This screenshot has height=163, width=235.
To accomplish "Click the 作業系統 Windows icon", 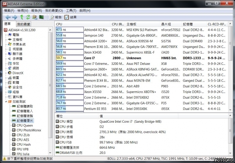I will coord(10,44).
